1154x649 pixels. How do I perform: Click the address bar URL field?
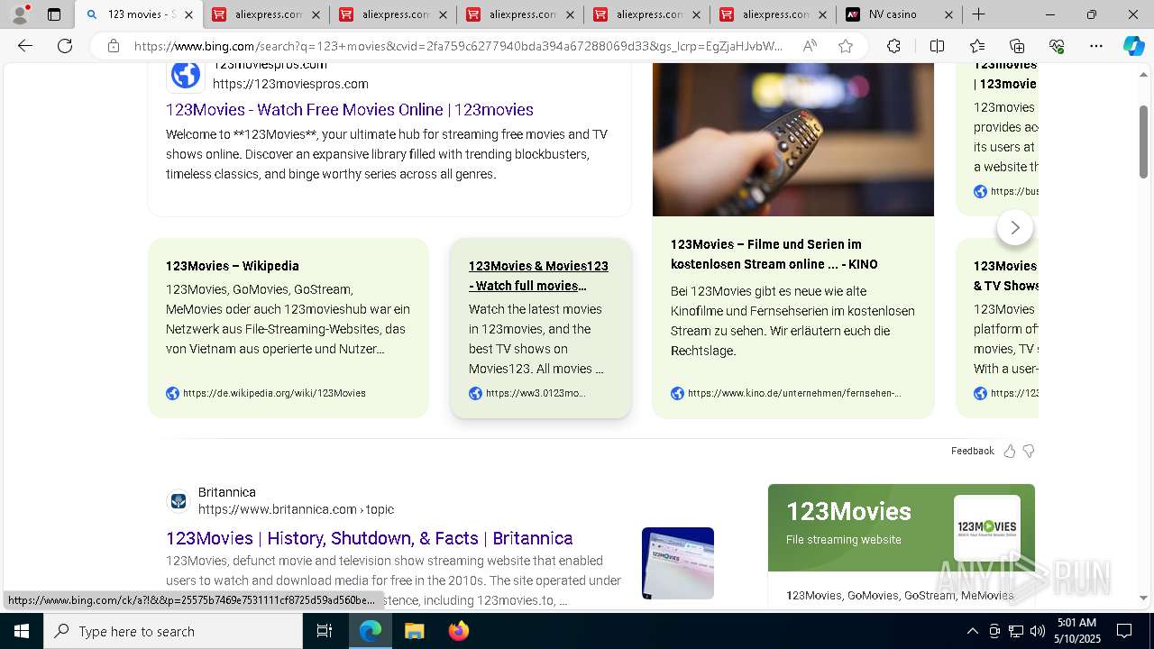pyautogui.click(x=458, y=46)
